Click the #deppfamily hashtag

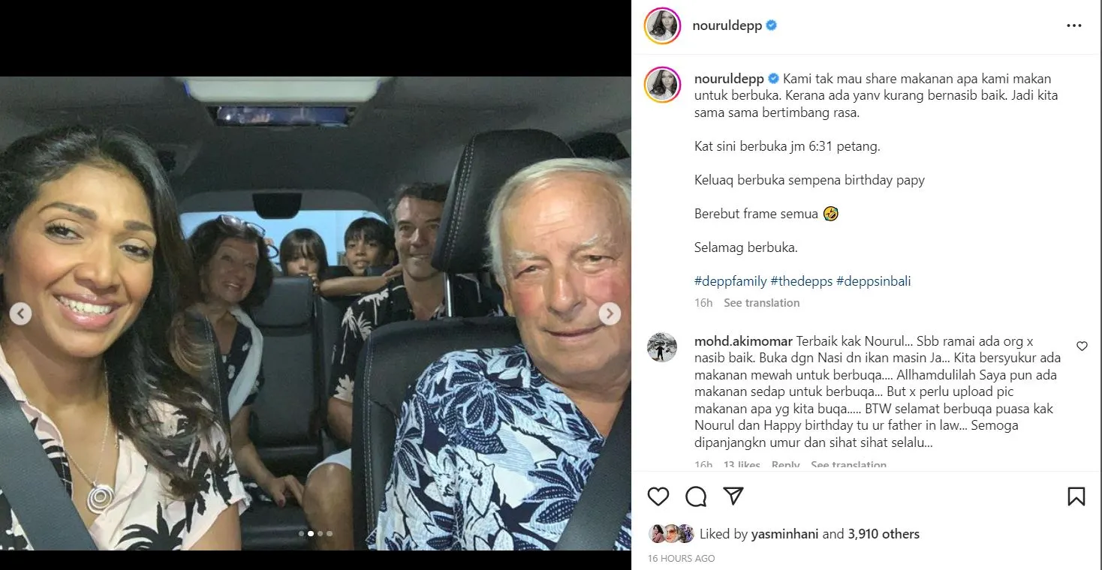pos(730,281)
